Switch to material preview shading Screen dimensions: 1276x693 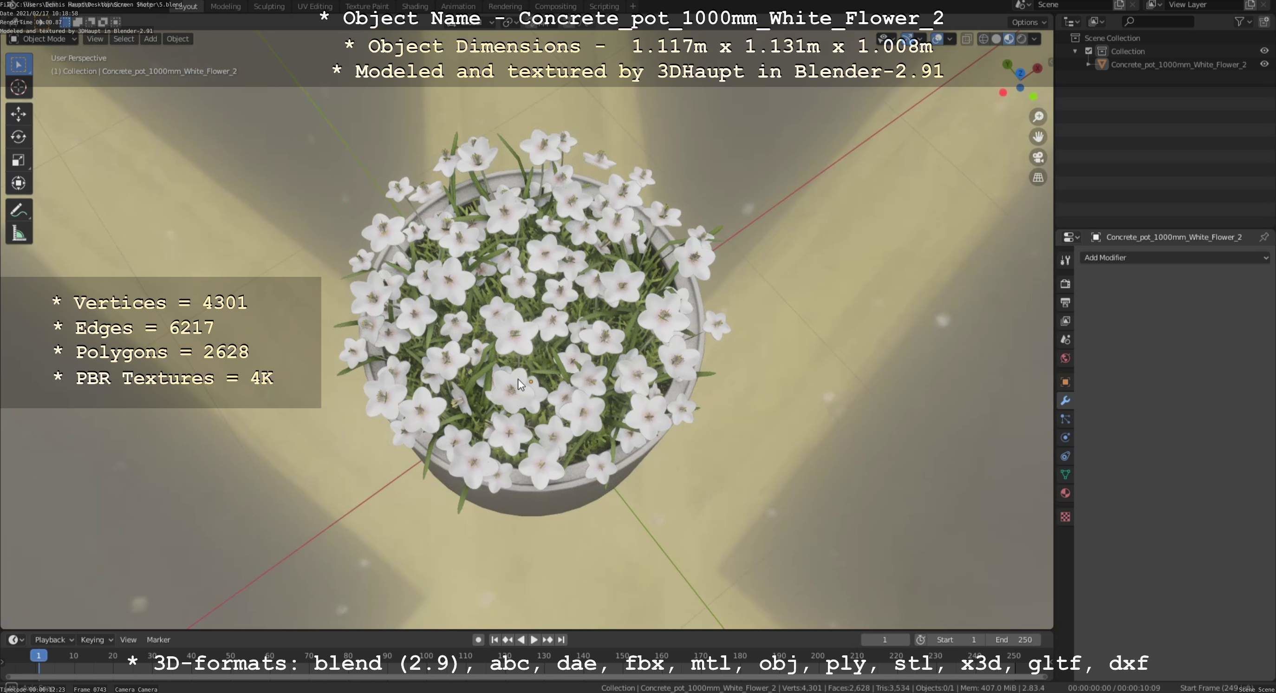1009,39
